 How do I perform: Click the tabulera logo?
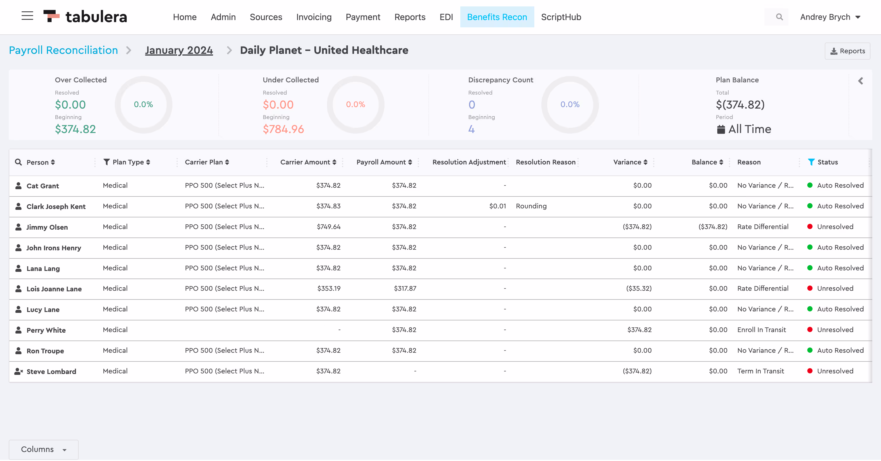click(x=85, y=17)
